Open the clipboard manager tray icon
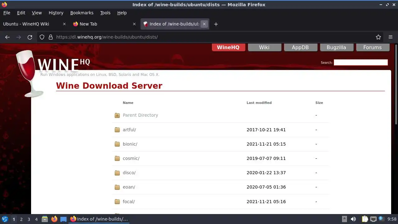The image size is (398, 224). (365, 219)
